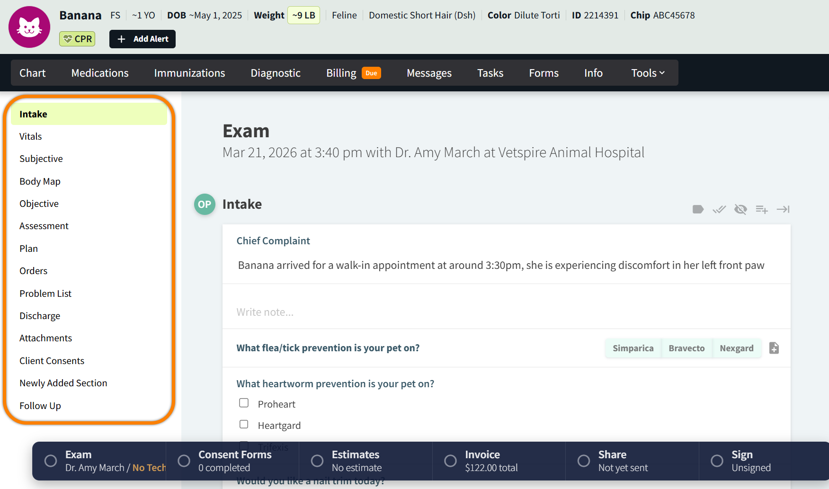This screenshot has height=489, width=829.
Task: Click the orange Due badge on Billing
Action: coord(372,73)
